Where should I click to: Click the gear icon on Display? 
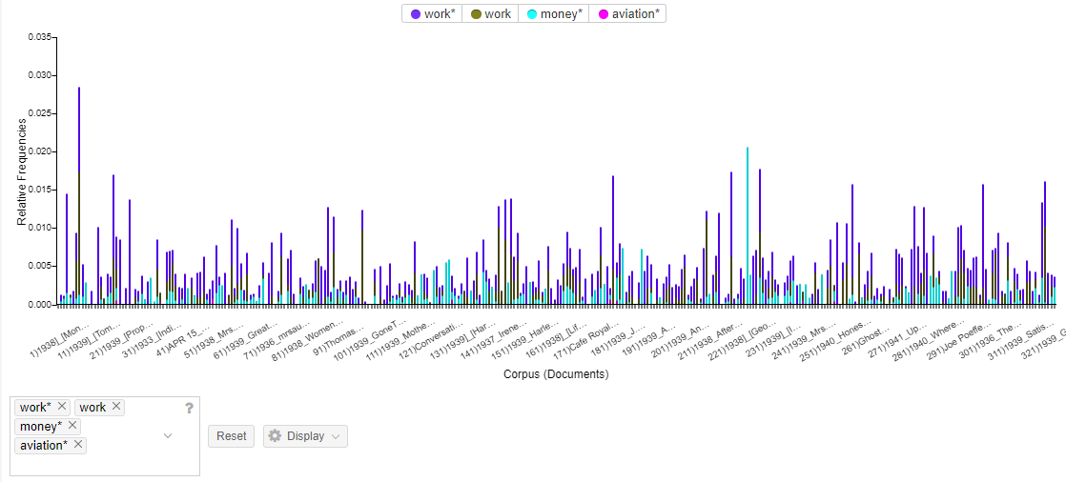[x=275, y=436]
